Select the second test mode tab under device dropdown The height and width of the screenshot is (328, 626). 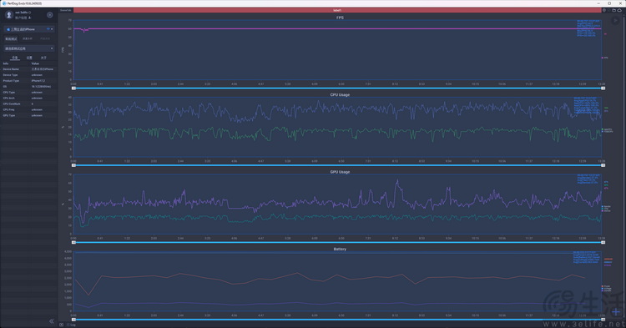(x=28, y=38)
